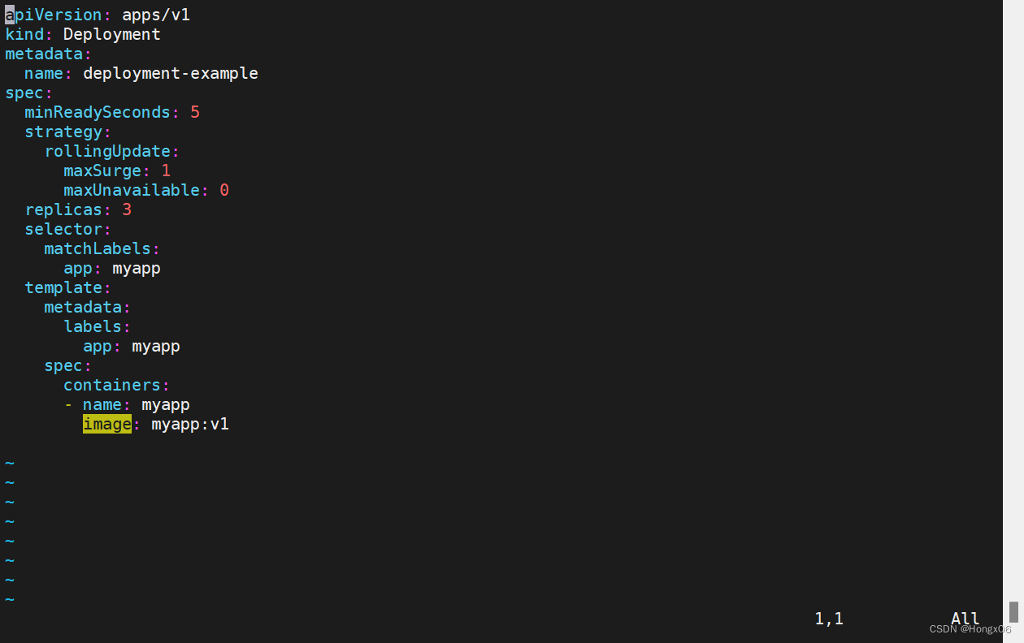Place cursor on the Deployment kind value

click(x=112, y=34)
